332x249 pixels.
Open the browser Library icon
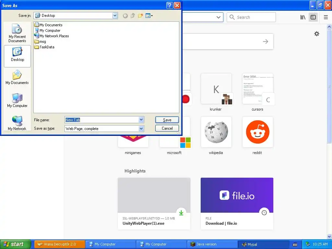(x=303, y=18)
